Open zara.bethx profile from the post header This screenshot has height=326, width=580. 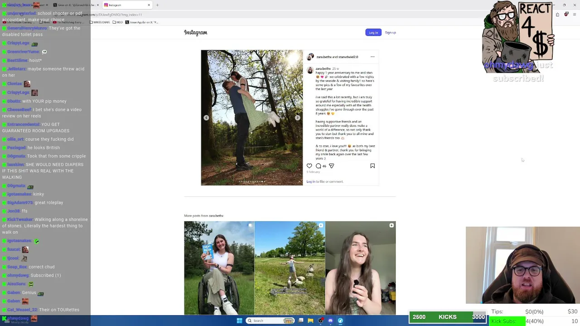(324, 57)
